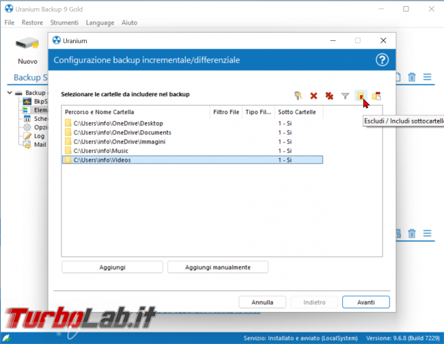Click trash icon in the Backup Sets header bar
444x344 pixels.
(x=412, y=77)
